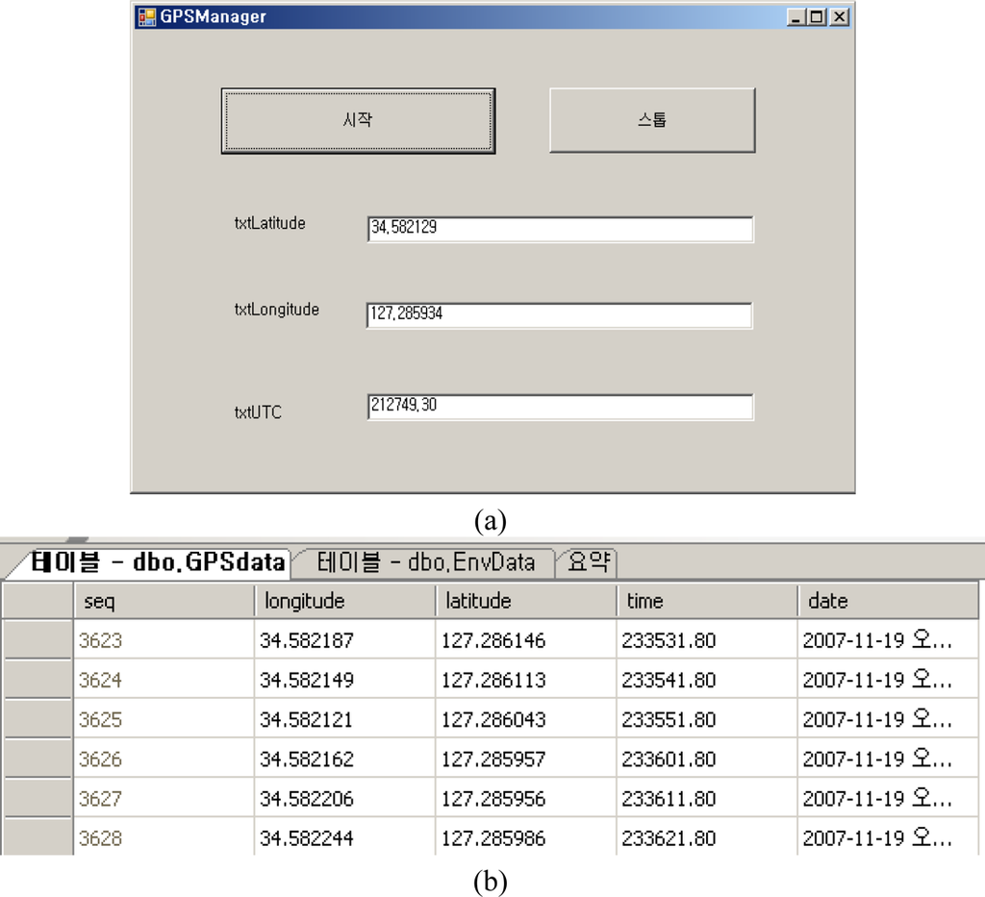Click the longitude column header
This screenshot has width=985, height=897.
pyautogui.click(x=344, y=601)
